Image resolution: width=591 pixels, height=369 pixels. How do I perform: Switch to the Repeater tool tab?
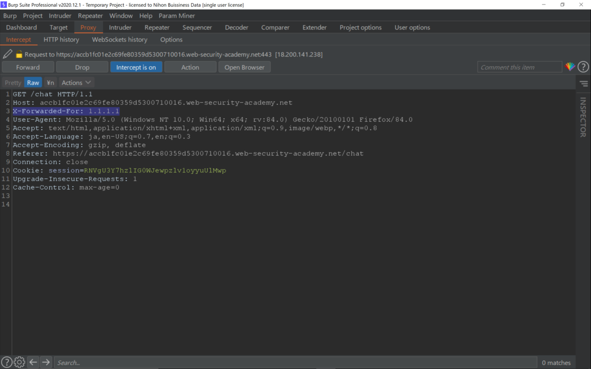[157, 28]
